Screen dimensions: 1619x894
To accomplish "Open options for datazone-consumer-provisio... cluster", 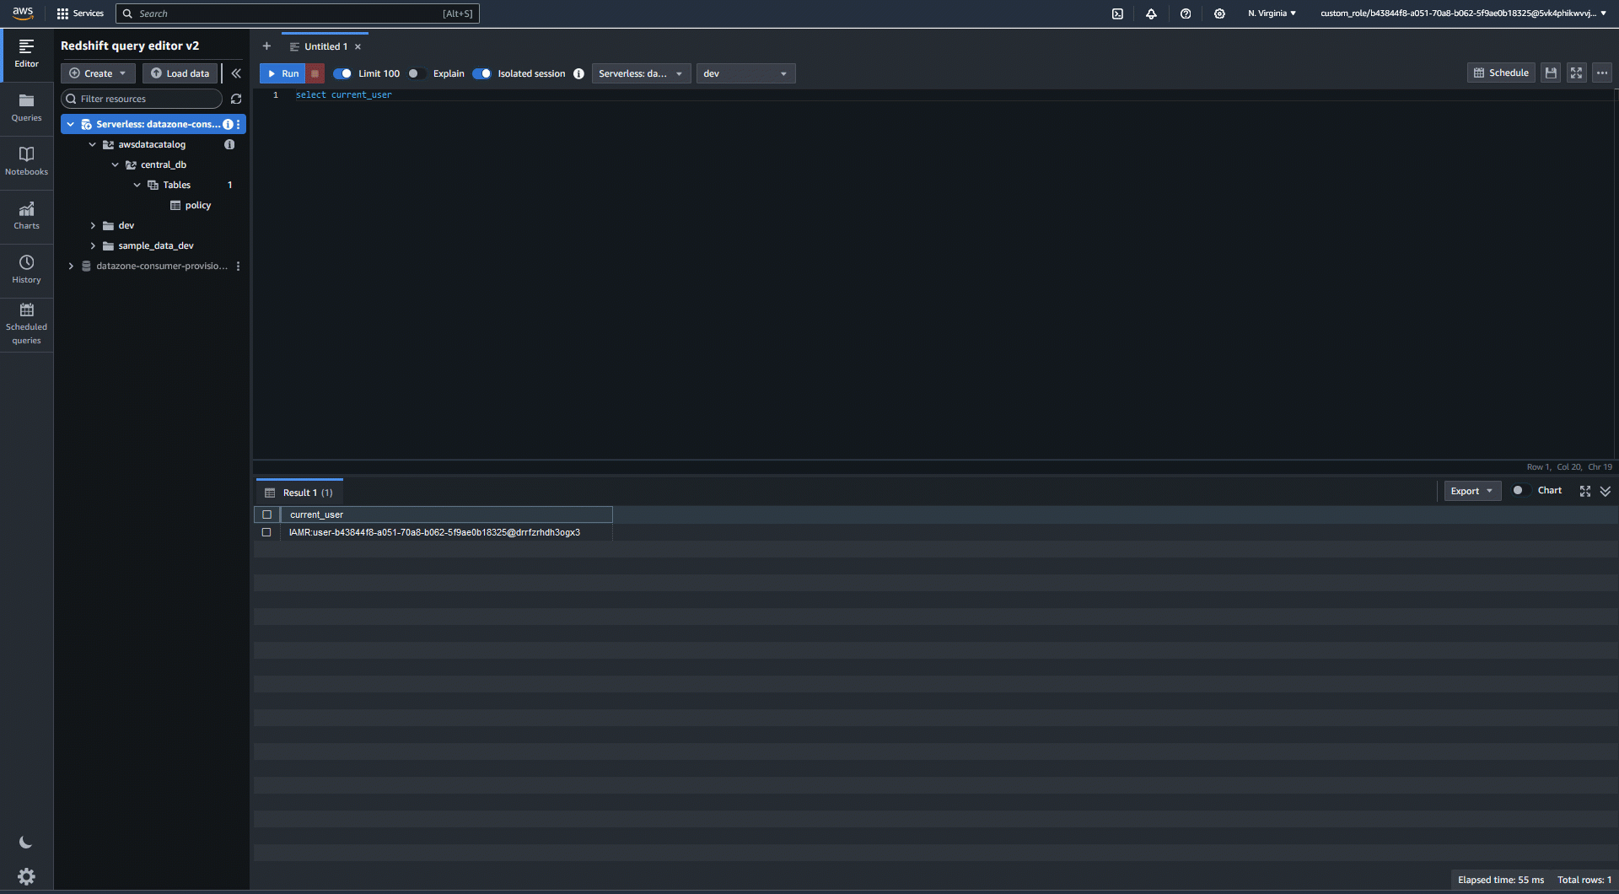I will click(239, 266).
